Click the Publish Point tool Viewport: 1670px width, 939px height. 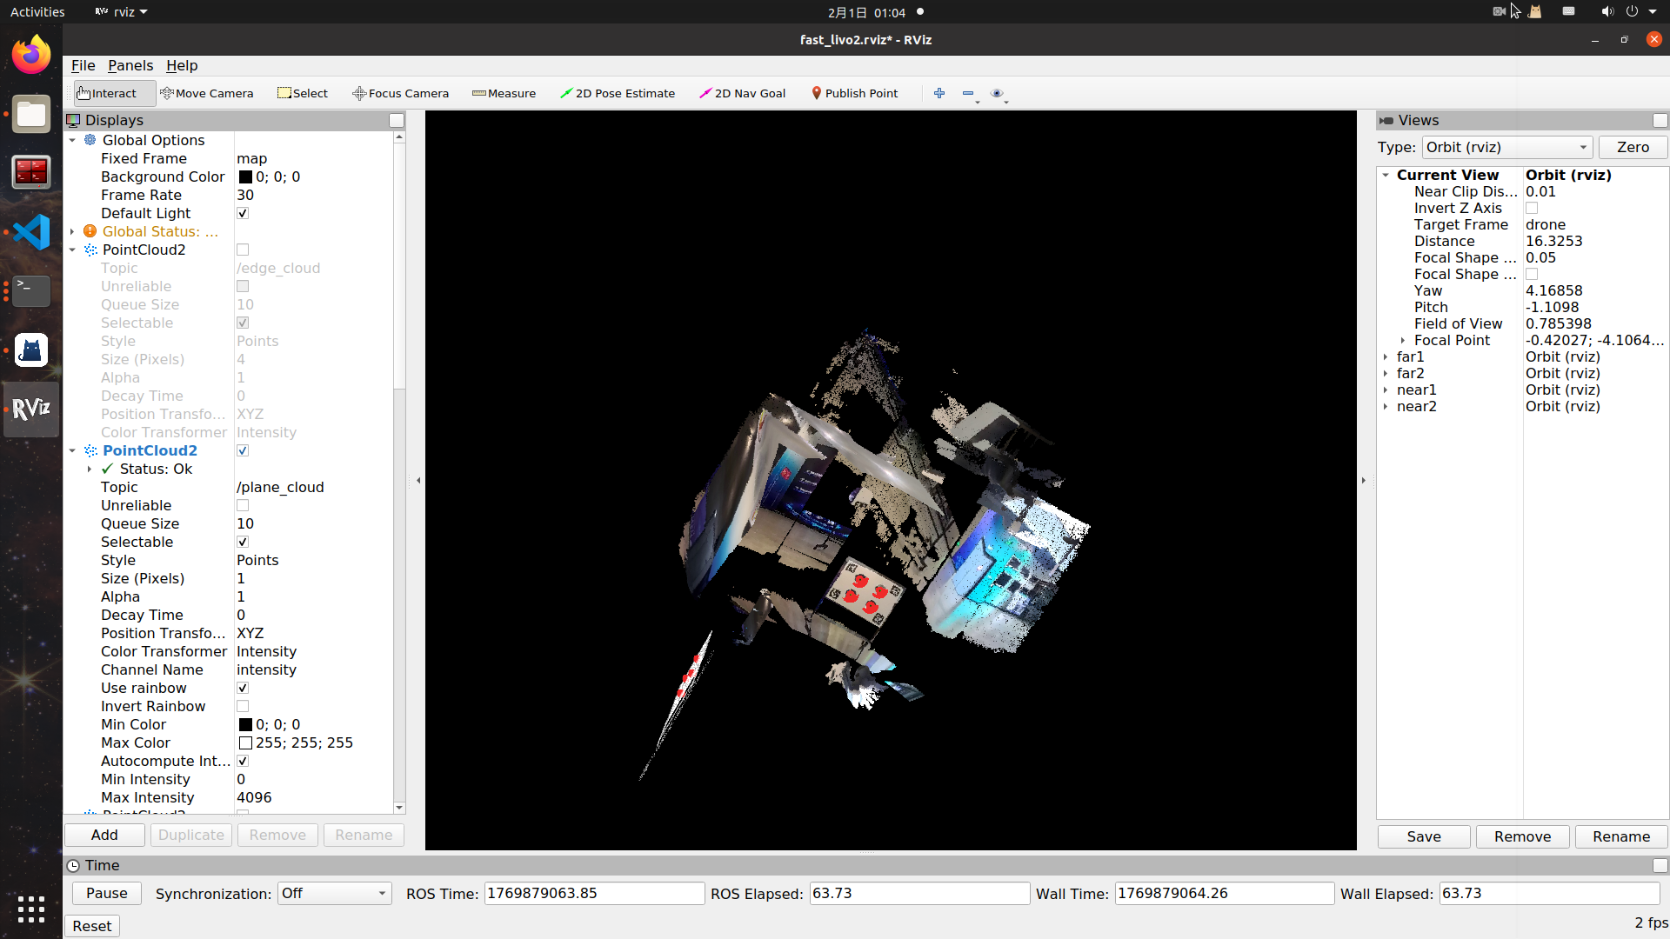854,93
